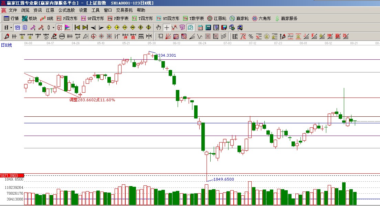Open the 公式选股 menu
The image size is (380, 206).
(x=66, y=10)
